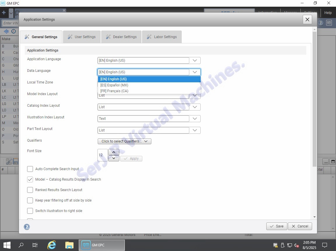Viewport: 336px width, 251px height.
Task: Select [FR] Français (CA) option
Action: coord(149,91)
